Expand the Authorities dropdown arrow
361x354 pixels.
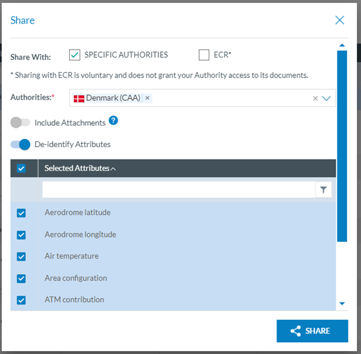327,99
